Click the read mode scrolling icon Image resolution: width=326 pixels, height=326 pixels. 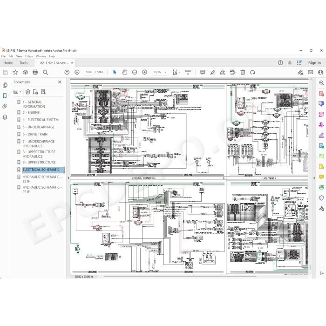pyautogui.click(x=188, y=72)
